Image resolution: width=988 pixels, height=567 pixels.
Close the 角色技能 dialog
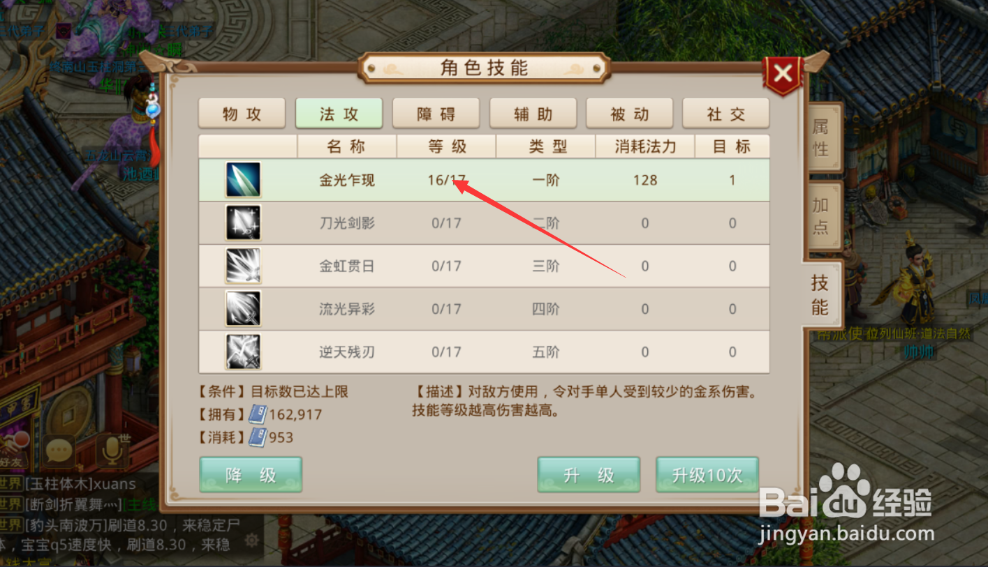tap(783, 73)
